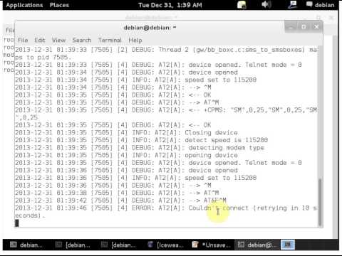Viewport: 342px width, 256px height.
Task: Open the terminal Help menu
Action: coord(135,40)
